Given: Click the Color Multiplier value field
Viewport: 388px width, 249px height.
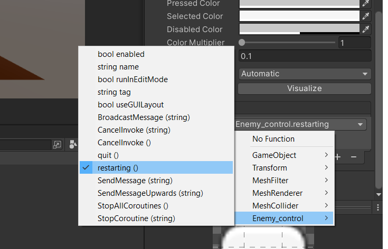Looking at the screenshot, I should (354, 43).
